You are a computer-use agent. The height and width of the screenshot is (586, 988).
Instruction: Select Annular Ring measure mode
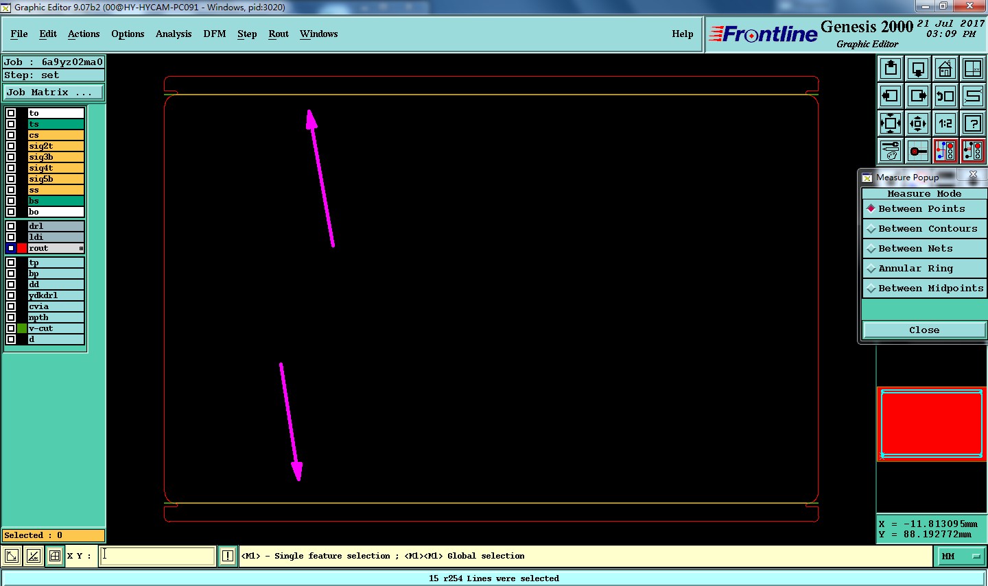point(924,269)
